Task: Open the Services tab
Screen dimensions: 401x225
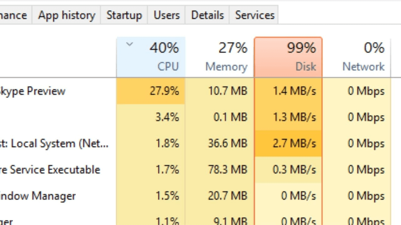Action: coord(254,15)
